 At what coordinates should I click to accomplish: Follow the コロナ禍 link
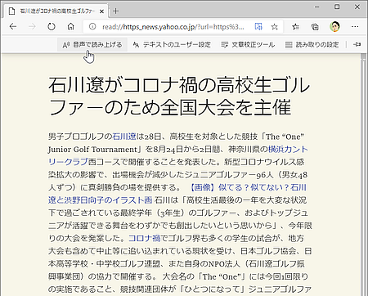point(144,238)
